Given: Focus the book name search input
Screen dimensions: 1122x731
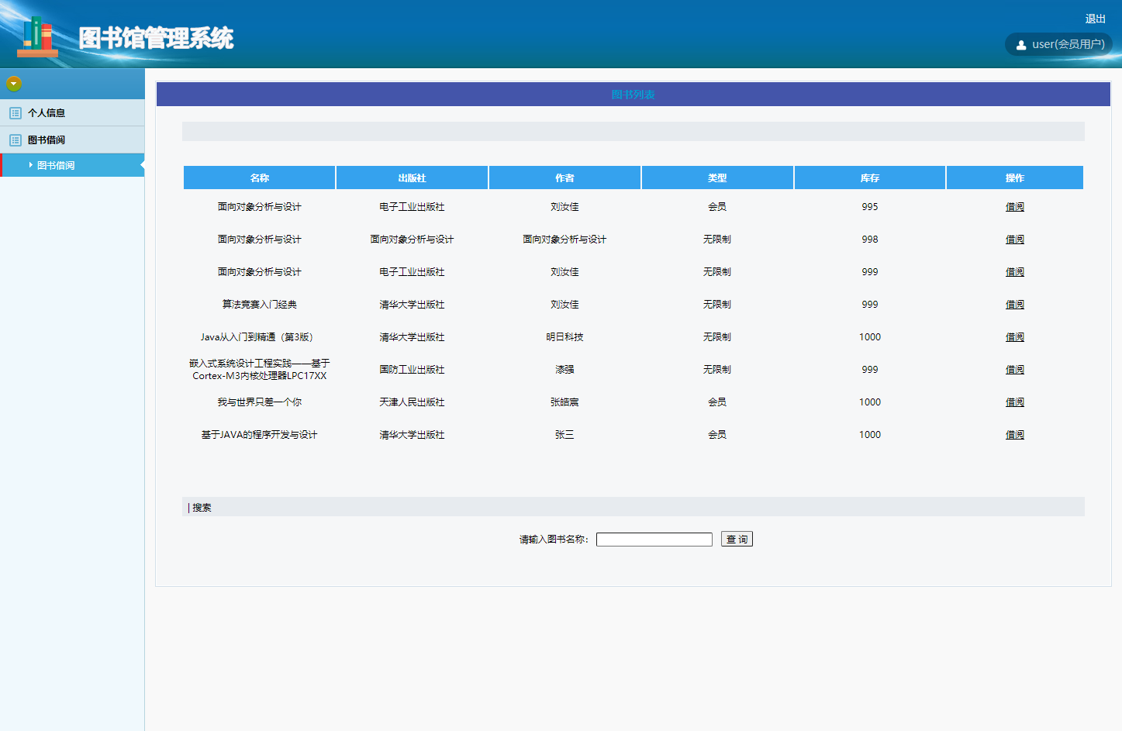Looking at the screenshot, I should tap(654, 540).
